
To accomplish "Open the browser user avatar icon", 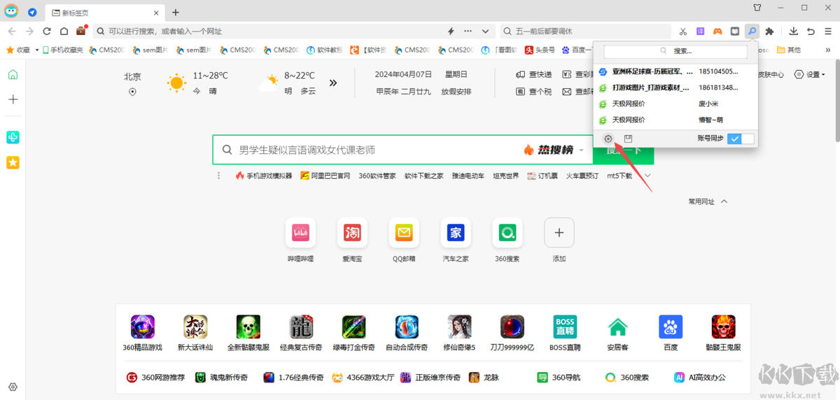I will click(12, 12).
